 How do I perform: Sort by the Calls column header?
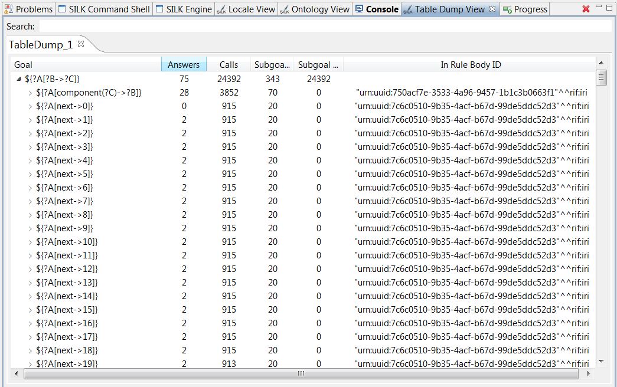pyautogui.click(x=228, y=65)
